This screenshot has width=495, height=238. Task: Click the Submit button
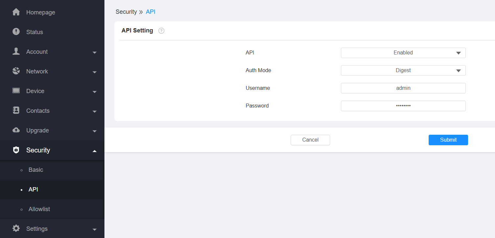[x=448, y=140]
